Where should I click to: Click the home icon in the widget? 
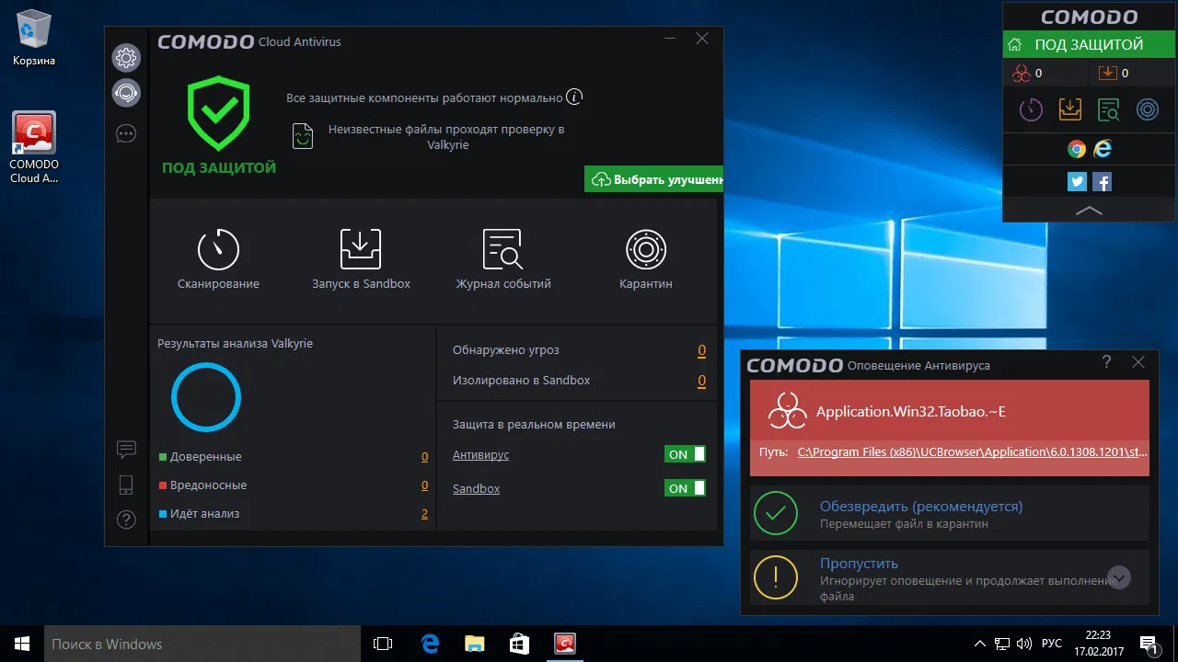[1015, 44]
